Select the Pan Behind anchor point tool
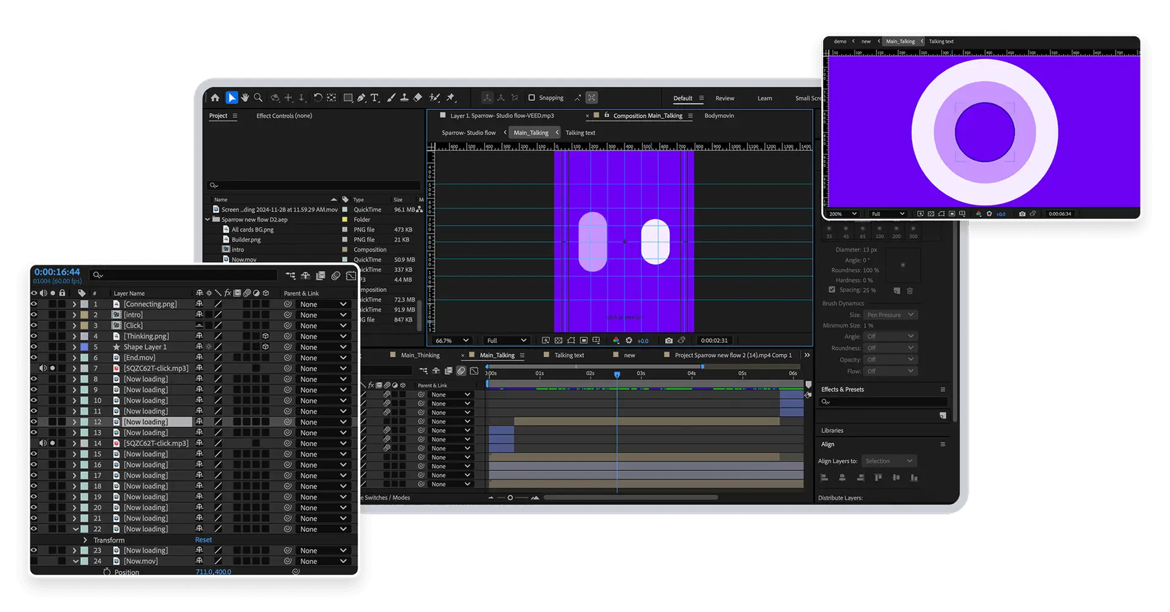 [332, 98]
